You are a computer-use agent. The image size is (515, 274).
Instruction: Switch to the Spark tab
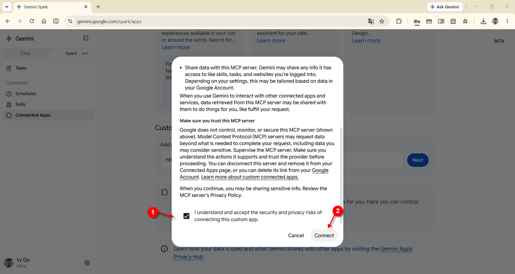71,53
